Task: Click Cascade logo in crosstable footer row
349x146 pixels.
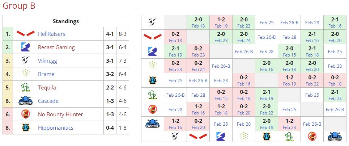Action: click(x=335, y=136)
